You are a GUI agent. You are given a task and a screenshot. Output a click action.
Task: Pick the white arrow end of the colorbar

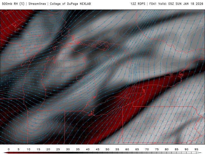pyautogui.click(x=199, y=153)
